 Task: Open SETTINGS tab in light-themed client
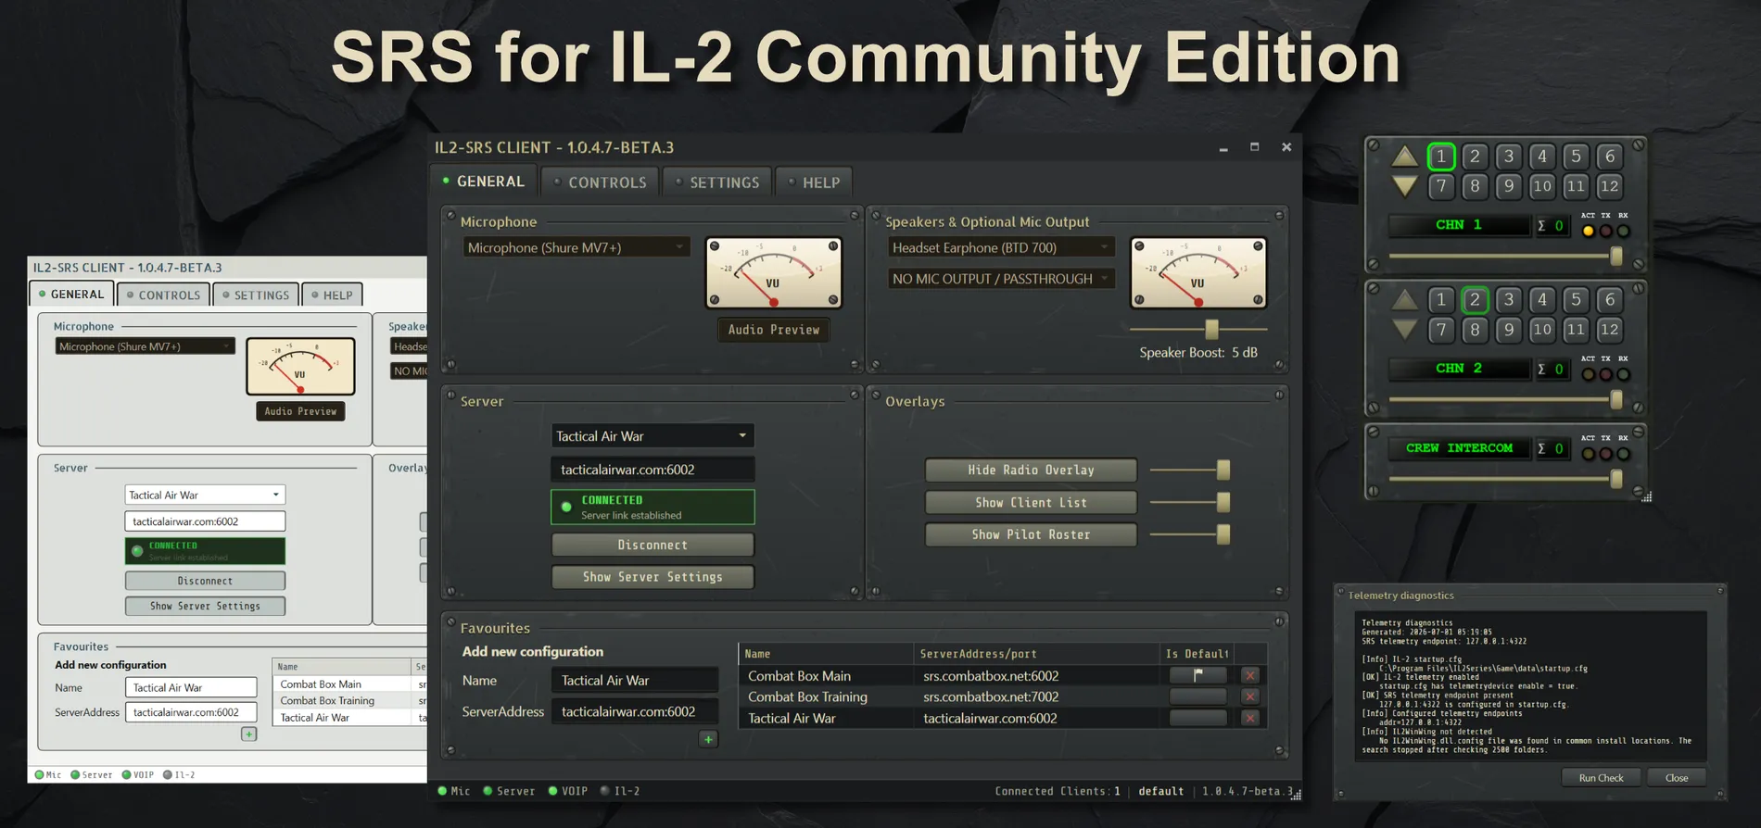257,295
